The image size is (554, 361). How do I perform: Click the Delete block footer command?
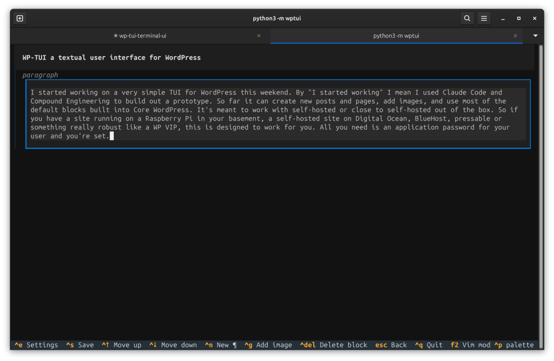click(334, 345)
